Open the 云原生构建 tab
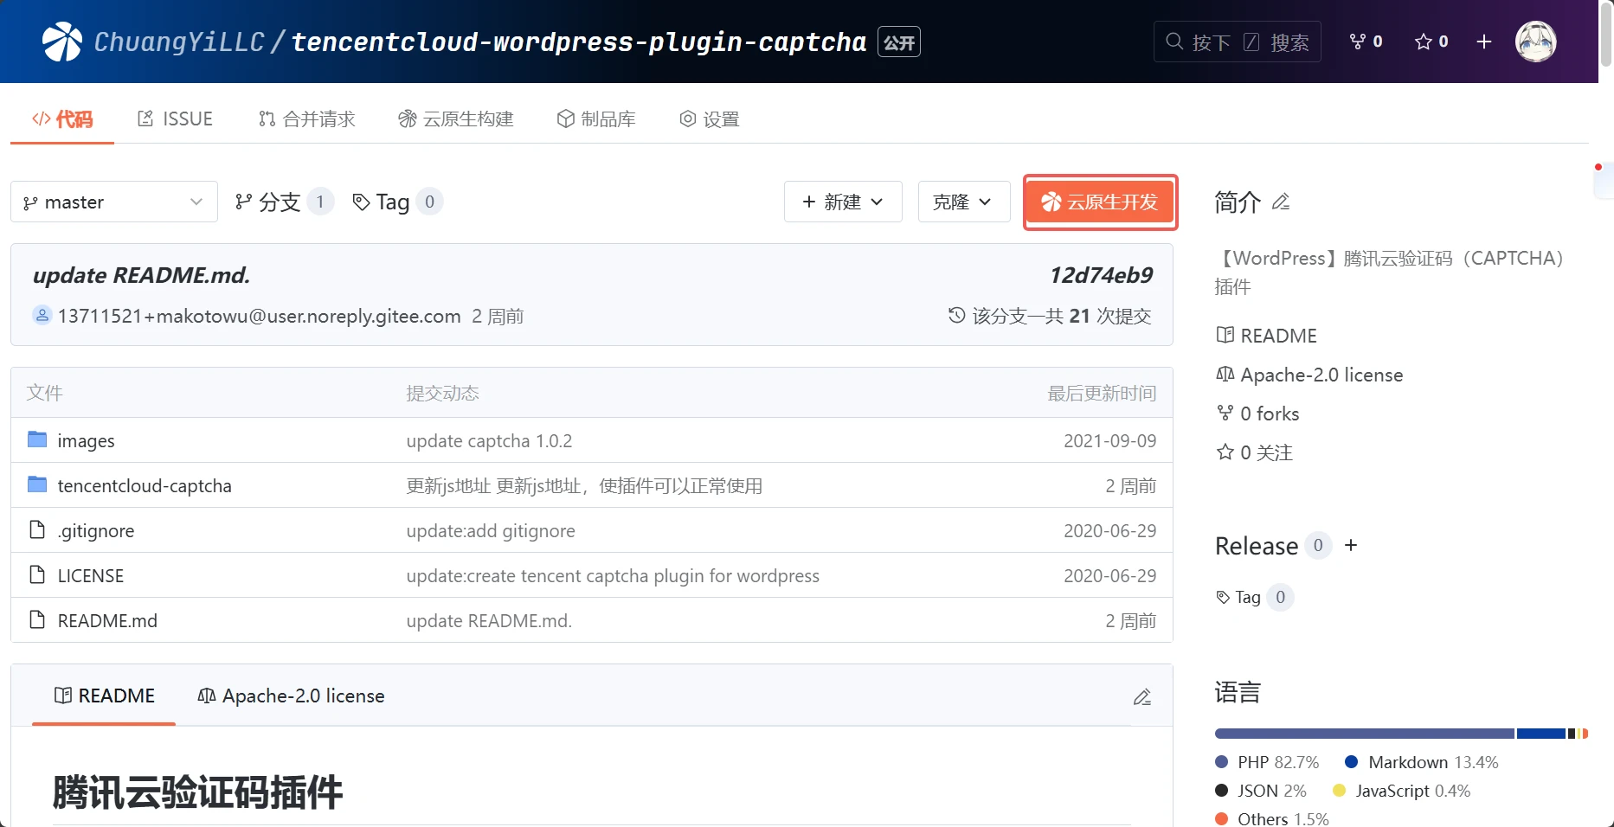The width and height of the screenshot is (1614, 827). (x=456, y=119)
